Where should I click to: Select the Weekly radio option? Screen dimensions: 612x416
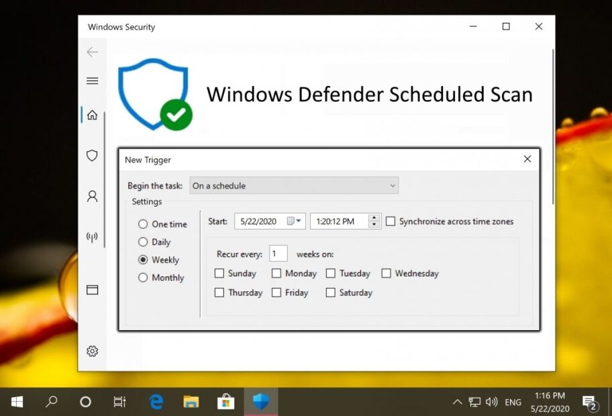tap(143, 260)
